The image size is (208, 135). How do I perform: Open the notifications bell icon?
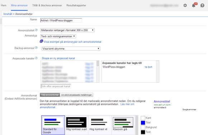194,5
